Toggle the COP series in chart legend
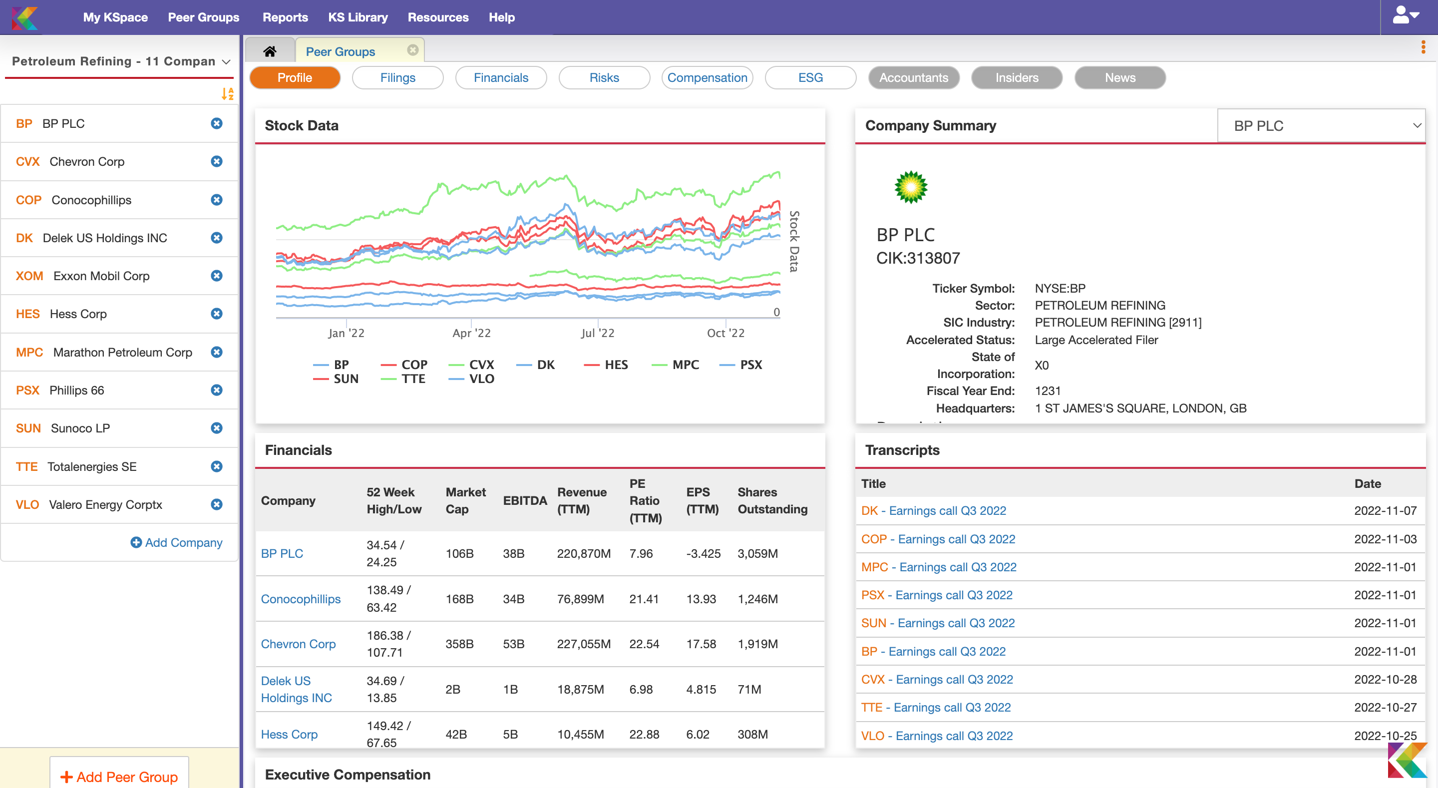Viewport: 1438px width, 788px height. coord(404,365)
